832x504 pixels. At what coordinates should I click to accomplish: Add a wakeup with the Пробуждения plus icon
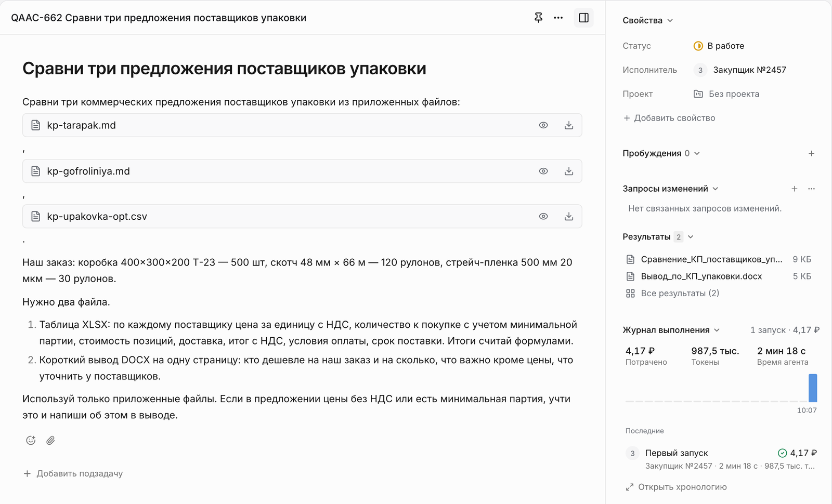click(811, 153)
